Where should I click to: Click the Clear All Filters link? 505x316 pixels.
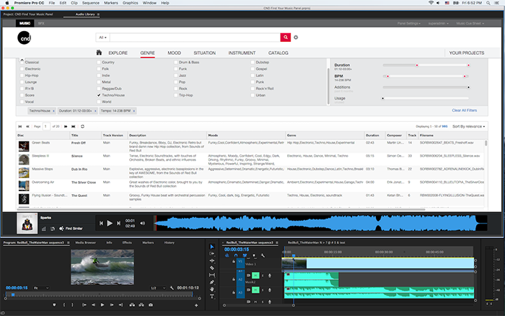(464, 110)
